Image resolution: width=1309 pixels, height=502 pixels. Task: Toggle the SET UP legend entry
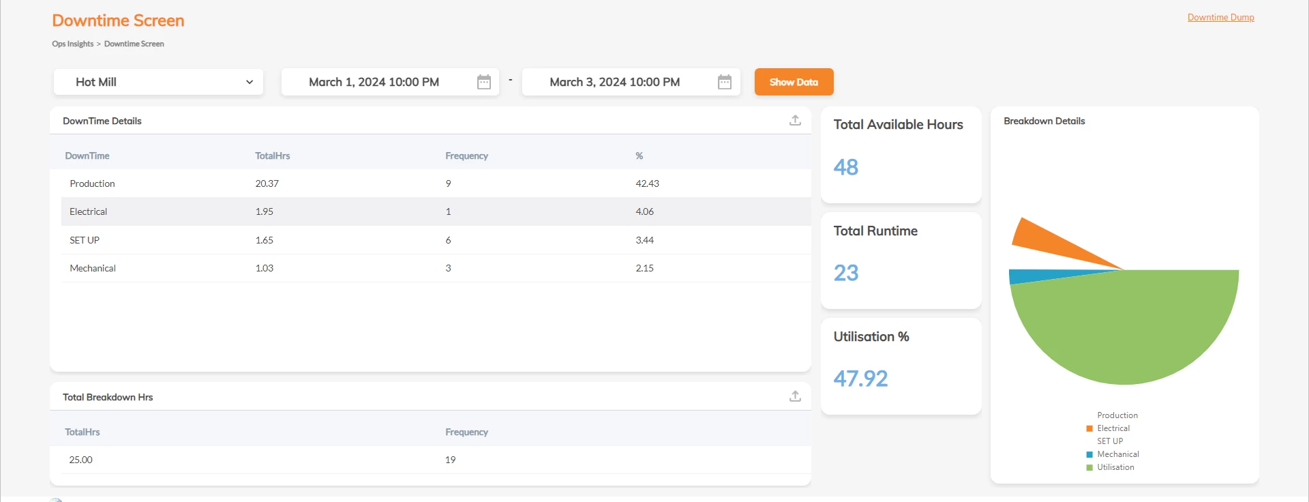(x=1104, y=441)
